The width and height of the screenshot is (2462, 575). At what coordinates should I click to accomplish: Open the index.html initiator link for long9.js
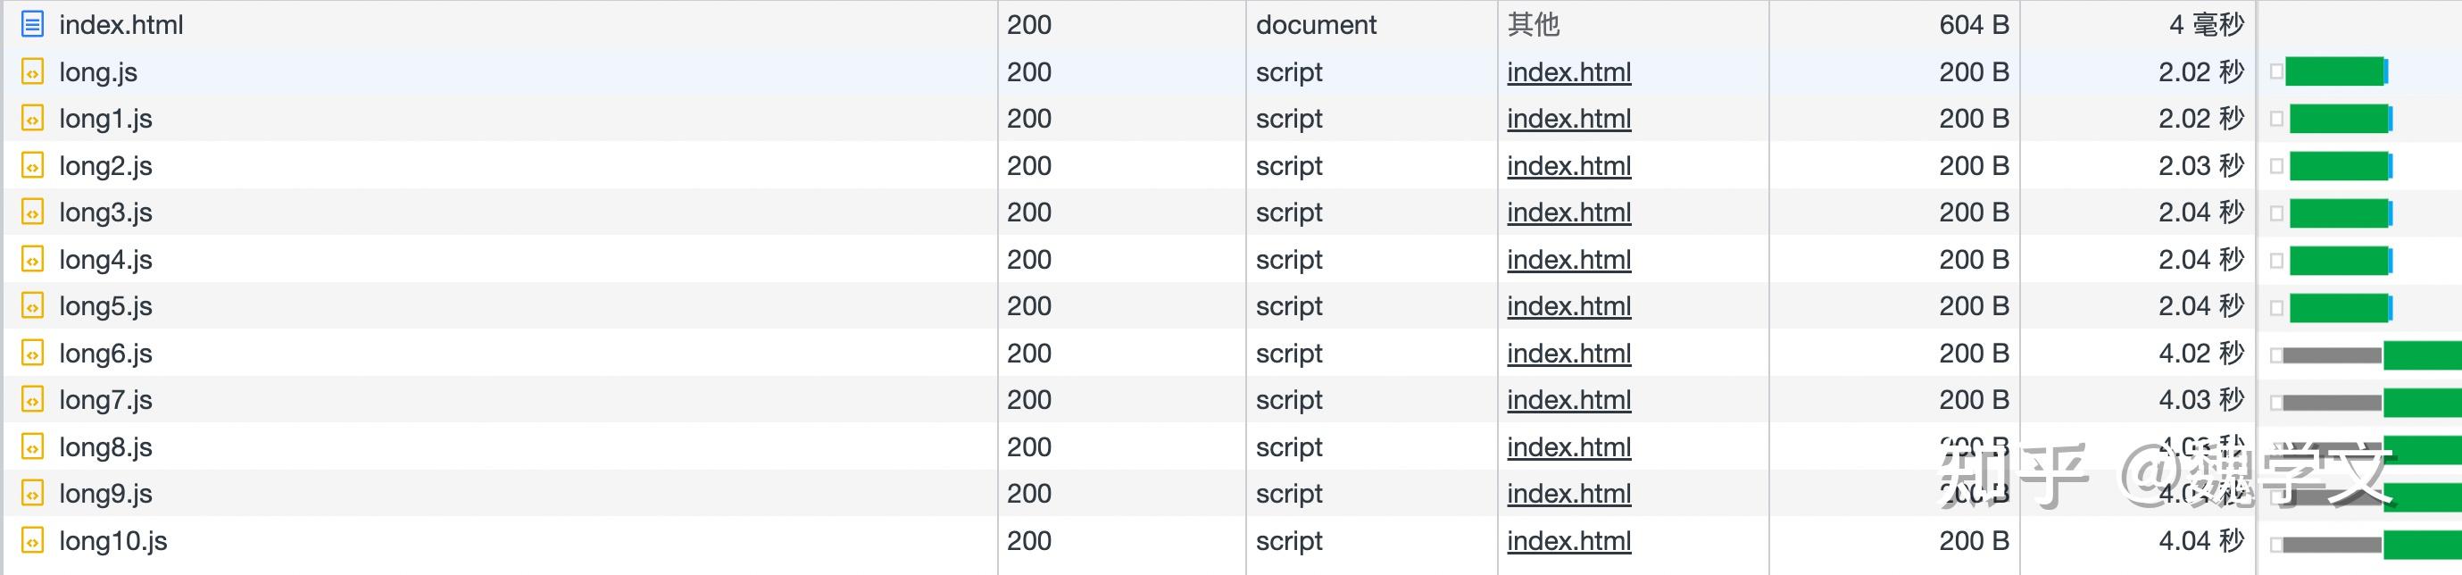tap(1568, 493)
